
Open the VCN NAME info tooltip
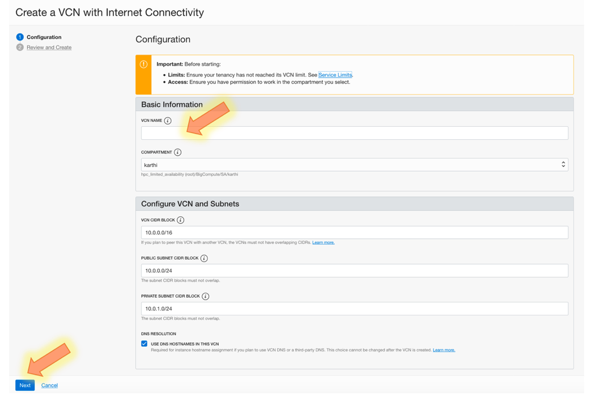[x=168, y=120]
